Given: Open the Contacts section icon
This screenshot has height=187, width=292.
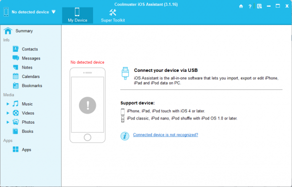Looking at the screenshot, I should point(16,49).
